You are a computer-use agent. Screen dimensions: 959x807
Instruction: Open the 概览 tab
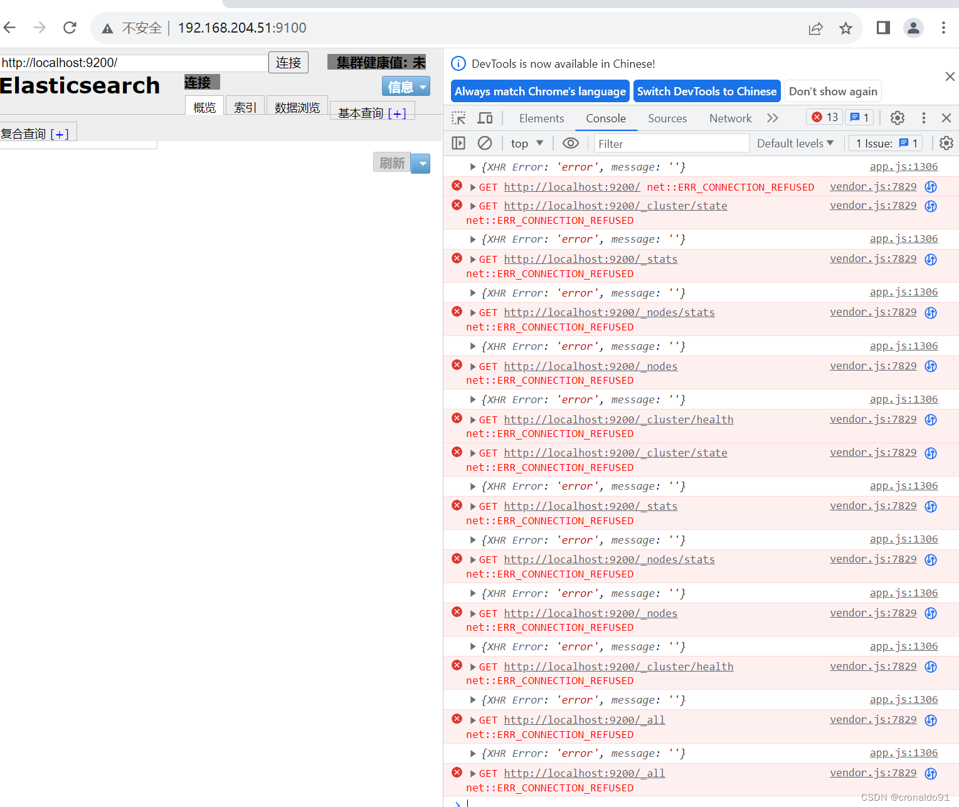pos(204,107)
